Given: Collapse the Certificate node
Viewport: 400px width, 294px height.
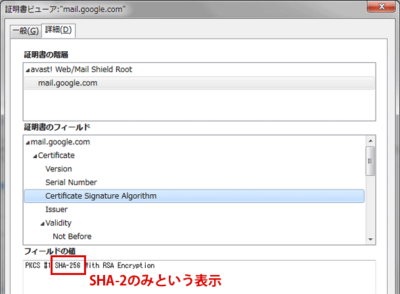Looking at the screenshot, I should (35, 156).
